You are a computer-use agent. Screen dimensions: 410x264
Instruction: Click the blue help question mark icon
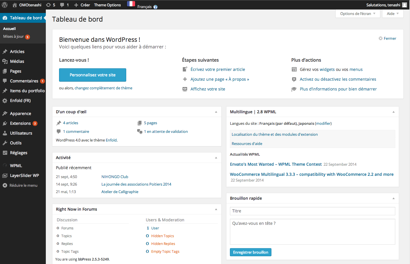tap(155, 7)
